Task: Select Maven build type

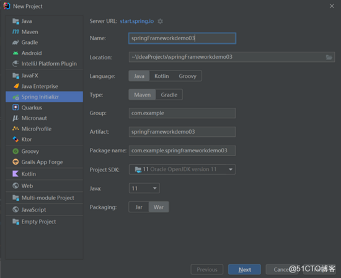Action: pyautogui.click(x=142, y=95)
